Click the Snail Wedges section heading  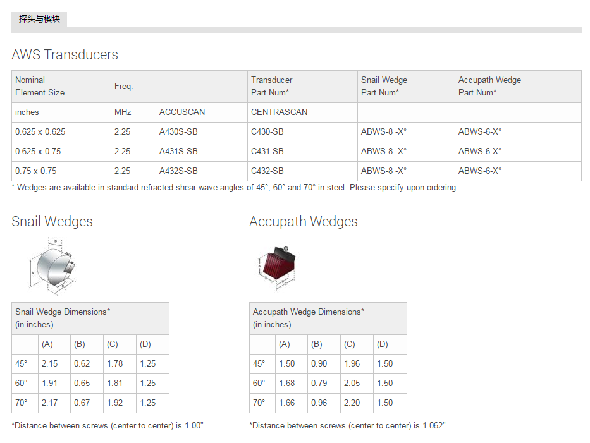point(52,221)
